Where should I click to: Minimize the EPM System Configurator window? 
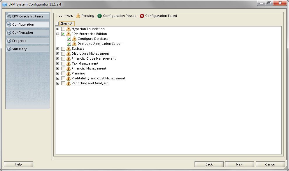point(261,3)
